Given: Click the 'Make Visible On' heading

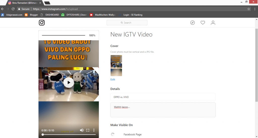Looking at the screenshot, I should (121, 125).
